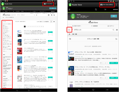Switch to list view in left tablet

pyautogui.click(x=51, y=22)
